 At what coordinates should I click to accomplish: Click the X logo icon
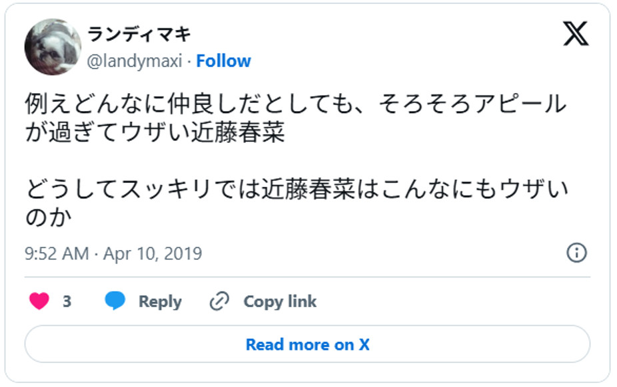click(576, 33)
